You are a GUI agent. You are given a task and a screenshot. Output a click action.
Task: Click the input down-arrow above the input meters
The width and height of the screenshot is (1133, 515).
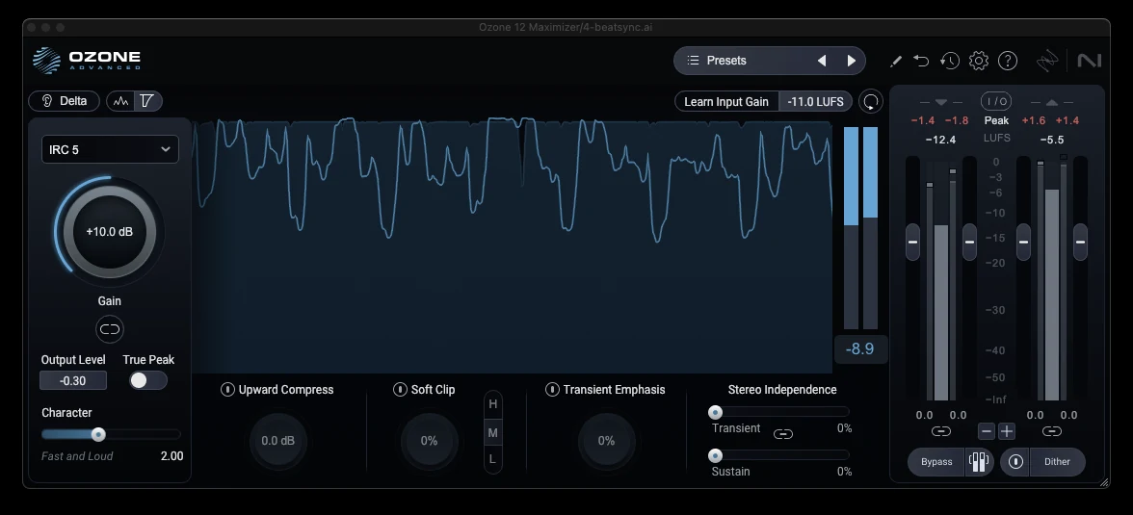coord(940,102)
